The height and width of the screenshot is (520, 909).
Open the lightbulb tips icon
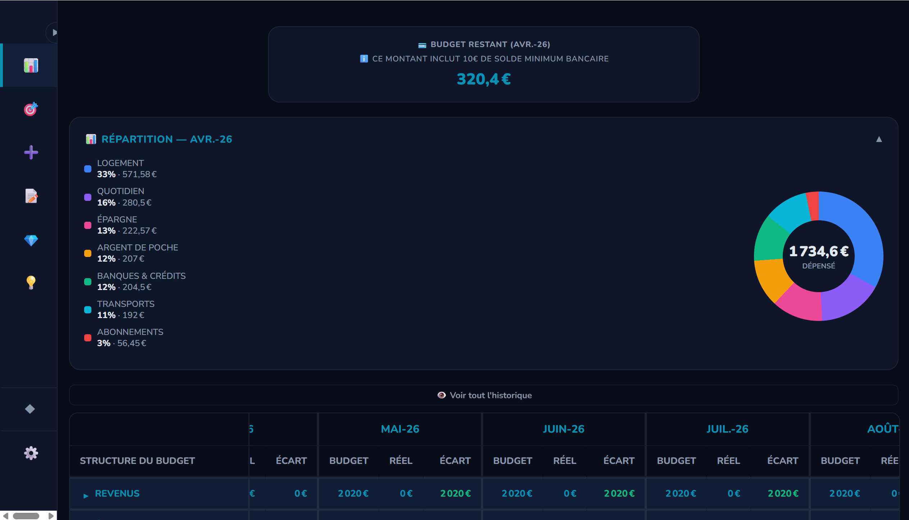click(31, 283)
